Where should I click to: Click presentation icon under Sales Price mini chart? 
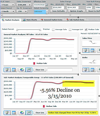(x=86, y=50)
